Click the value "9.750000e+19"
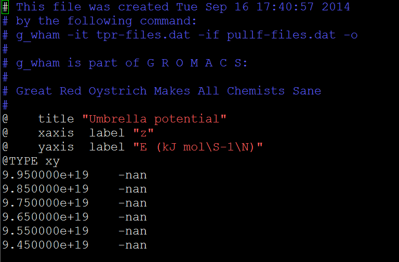This screenshot has width=399, height=262. click(x=45, y=203)
